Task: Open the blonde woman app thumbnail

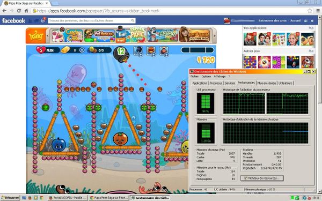Action: pyautogui.click(x=293, y=39)
